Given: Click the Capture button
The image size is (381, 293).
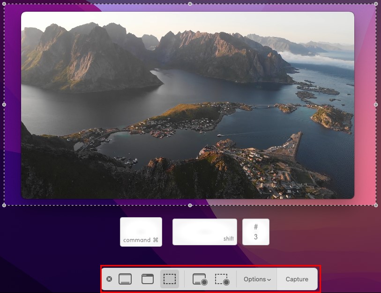Looking at the screenshot, I should pos(297,279).
